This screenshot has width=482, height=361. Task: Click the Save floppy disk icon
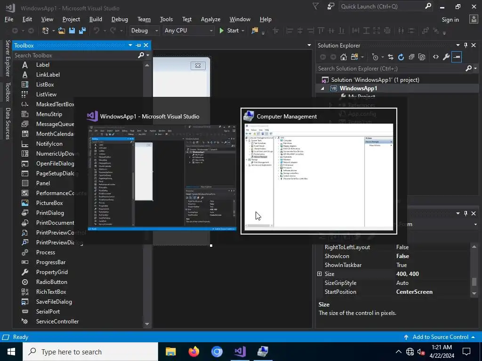(72, 31)
